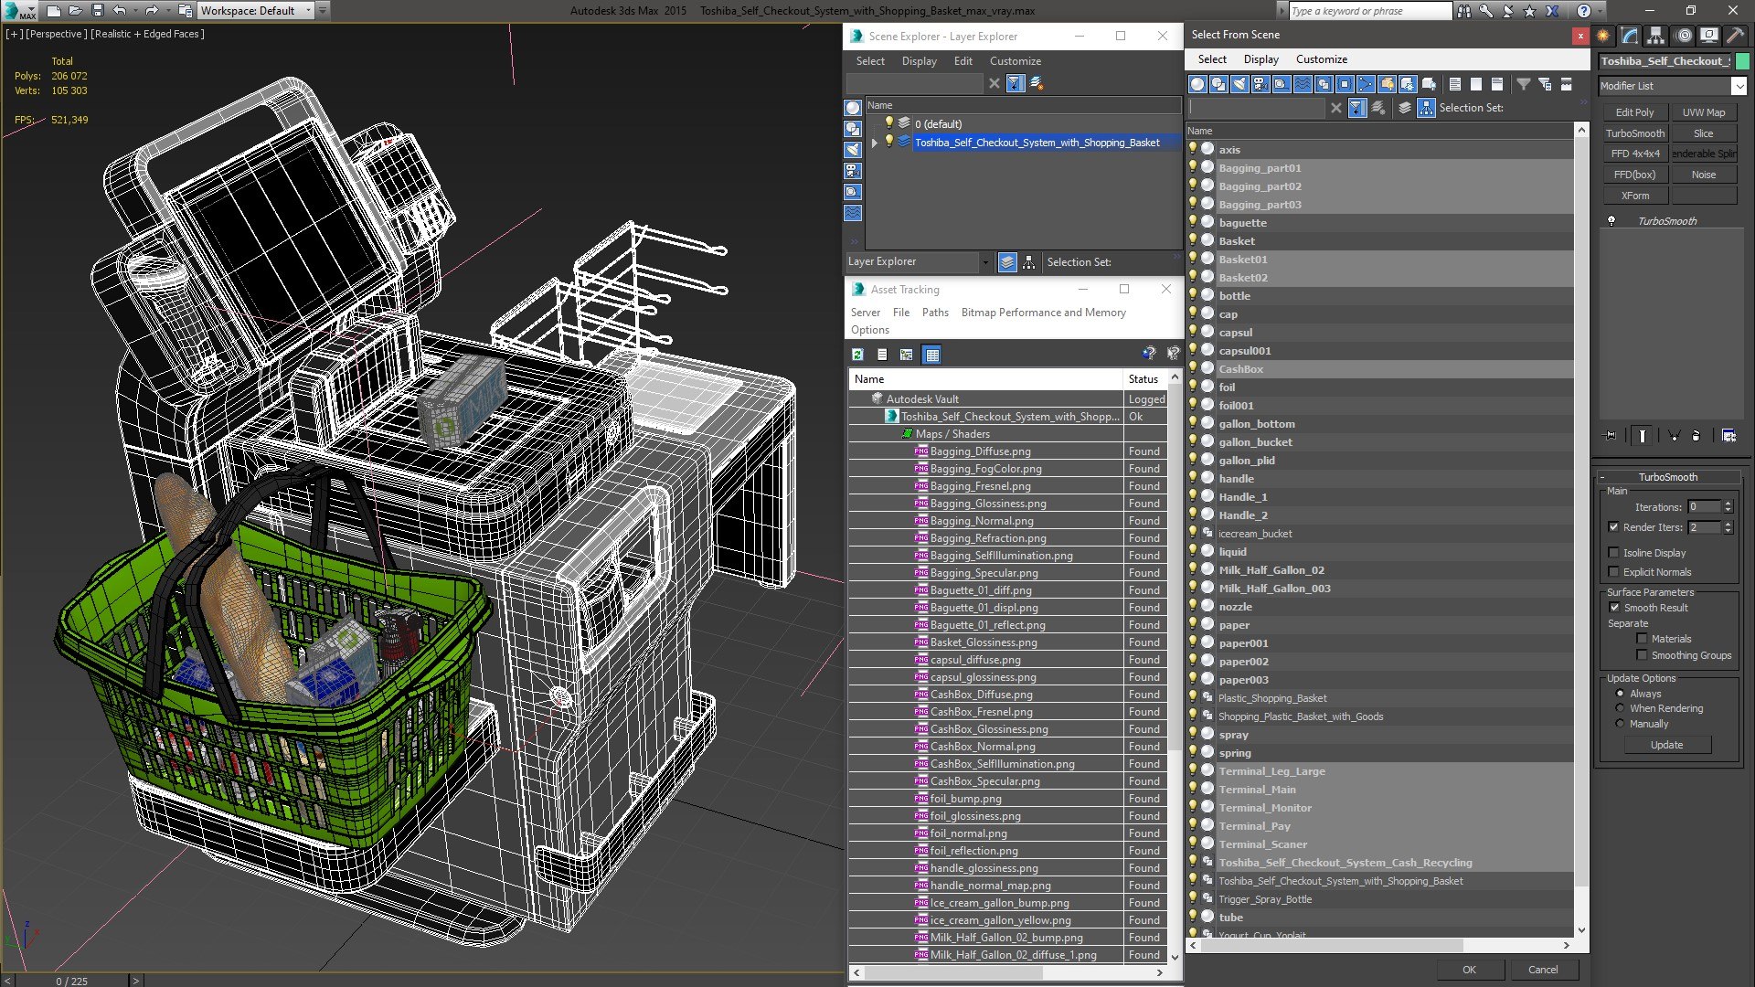Open the Modify command panel tab
The height and width of the screenshot is (987, 1755).
pos(1630,36)
